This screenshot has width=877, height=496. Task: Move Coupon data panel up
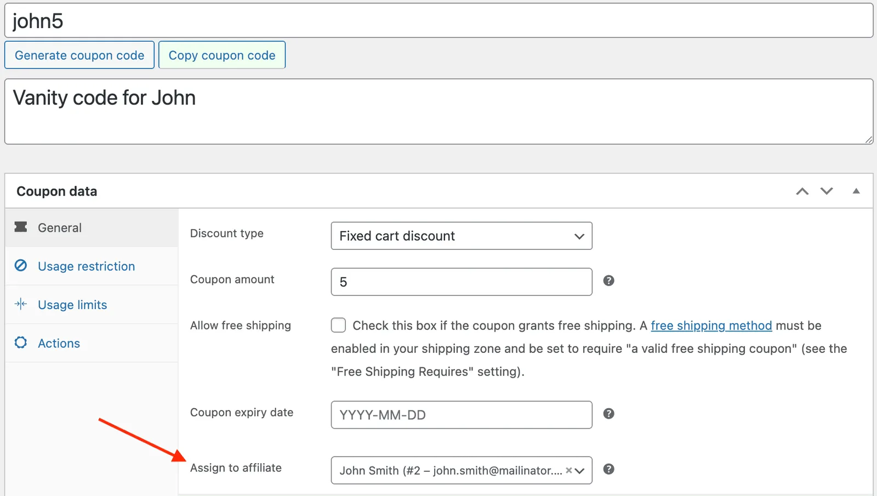(x=802, y=191)
